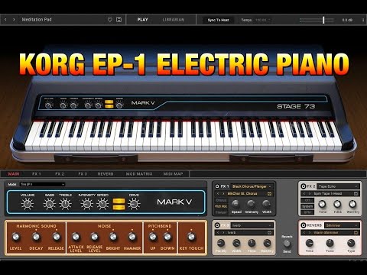
Task: Click the DRIVE knob on lower Mark V panel
Action: click(x=134, y=204)
